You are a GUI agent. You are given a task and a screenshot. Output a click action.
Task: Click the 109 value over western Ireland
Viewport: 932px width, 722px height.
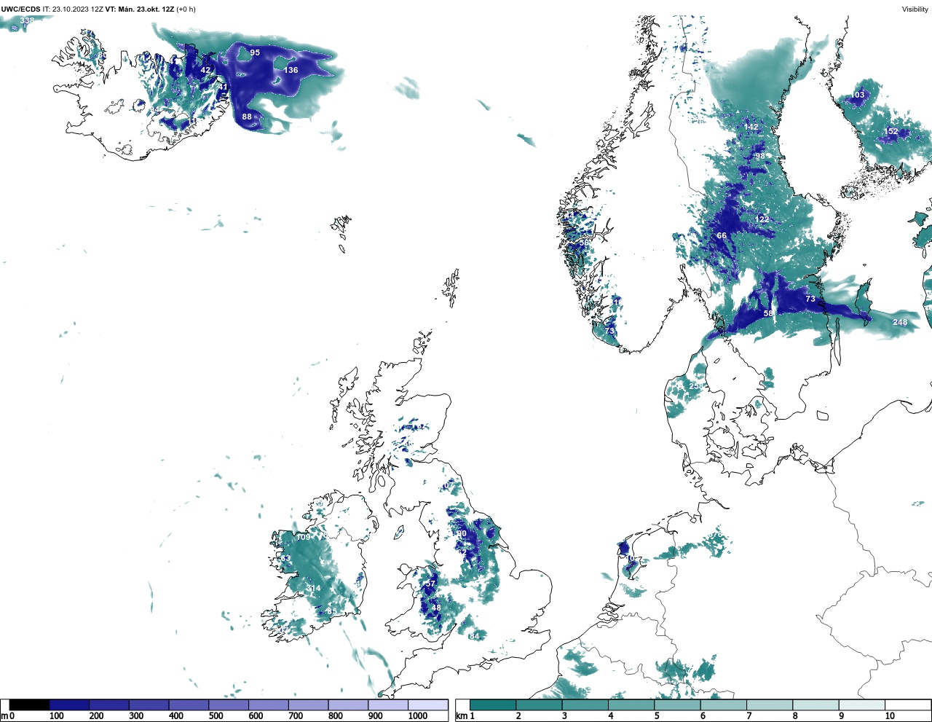[304, 537]
